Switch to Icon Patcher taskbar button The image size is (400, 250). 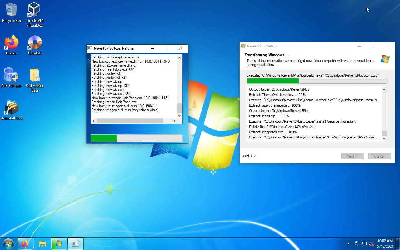point(75,244)
